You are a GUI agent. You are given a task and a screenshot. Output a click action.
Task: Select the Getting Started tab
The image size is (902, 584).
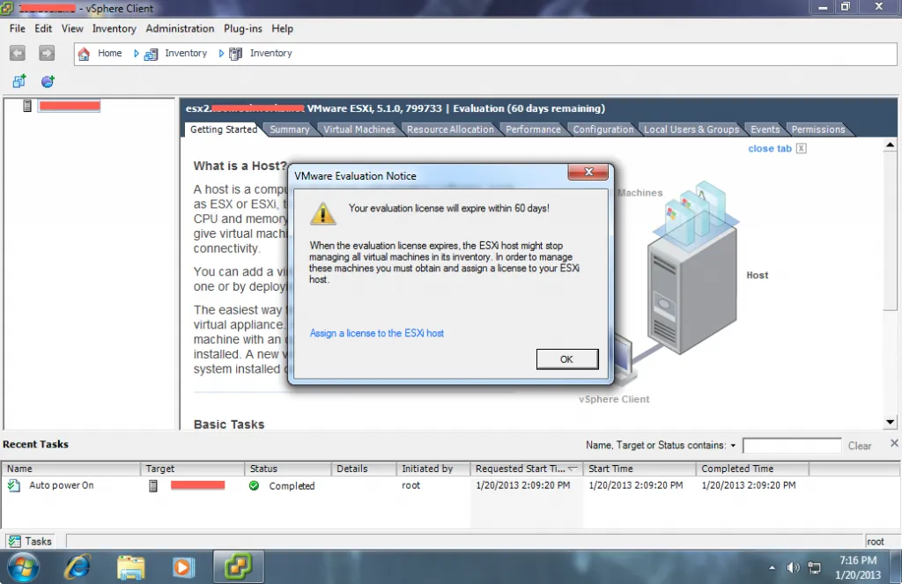[224, 129]
